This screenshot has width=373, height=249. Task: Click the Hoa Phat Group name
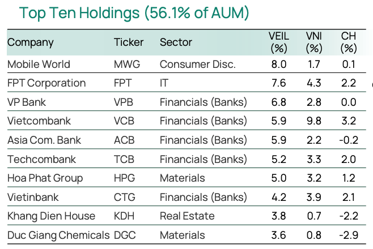45,178
